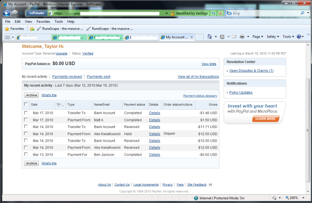Open the Print options dropdown arrow

248,37
